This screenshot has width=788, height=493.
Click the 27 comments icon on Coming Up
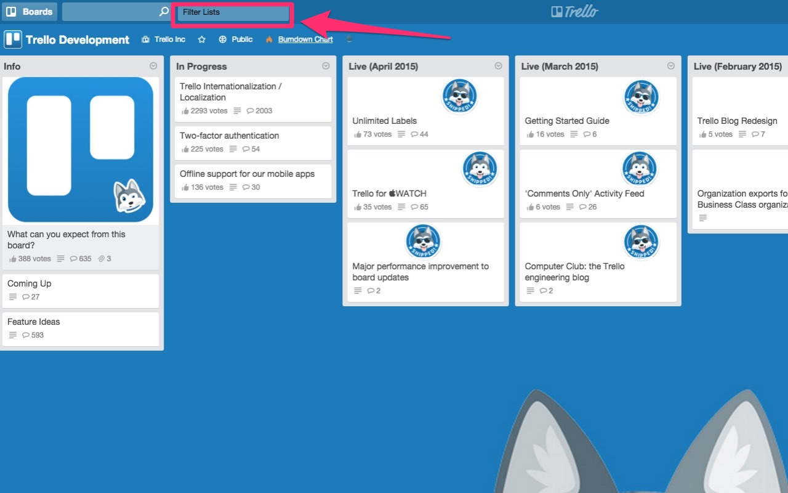pyautogui.click(x=25, y=297)
